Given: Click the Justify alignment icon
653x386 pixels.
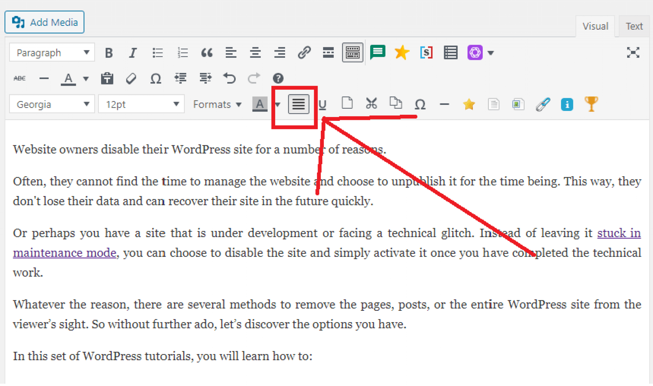Looking at the screenshot, I should 298,104.
